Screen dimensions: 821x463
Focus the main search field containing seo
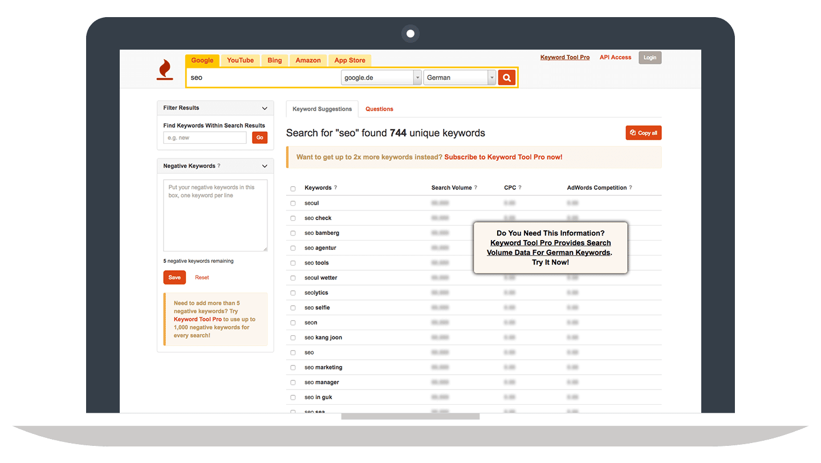pyautogui.click(x=263, y=78)
